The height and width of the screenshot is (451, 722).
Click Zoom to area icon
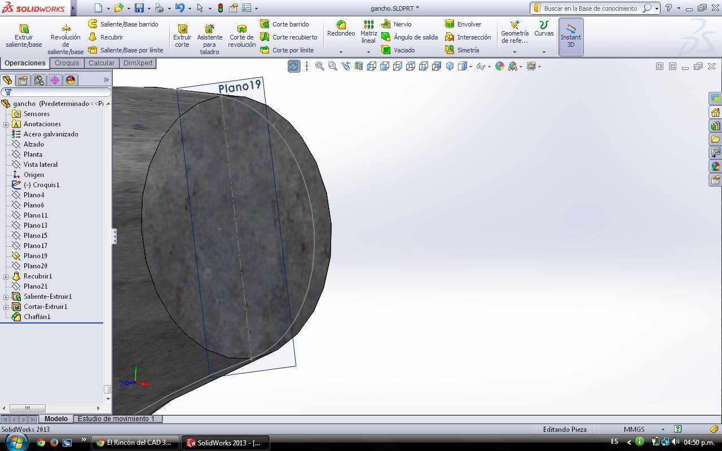pos(332,66)
